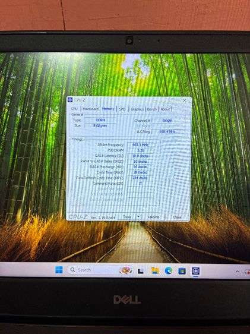Switch to the Graphics tab
The image size is (250, 334).
pyautogui.click(x=137, y=109)
